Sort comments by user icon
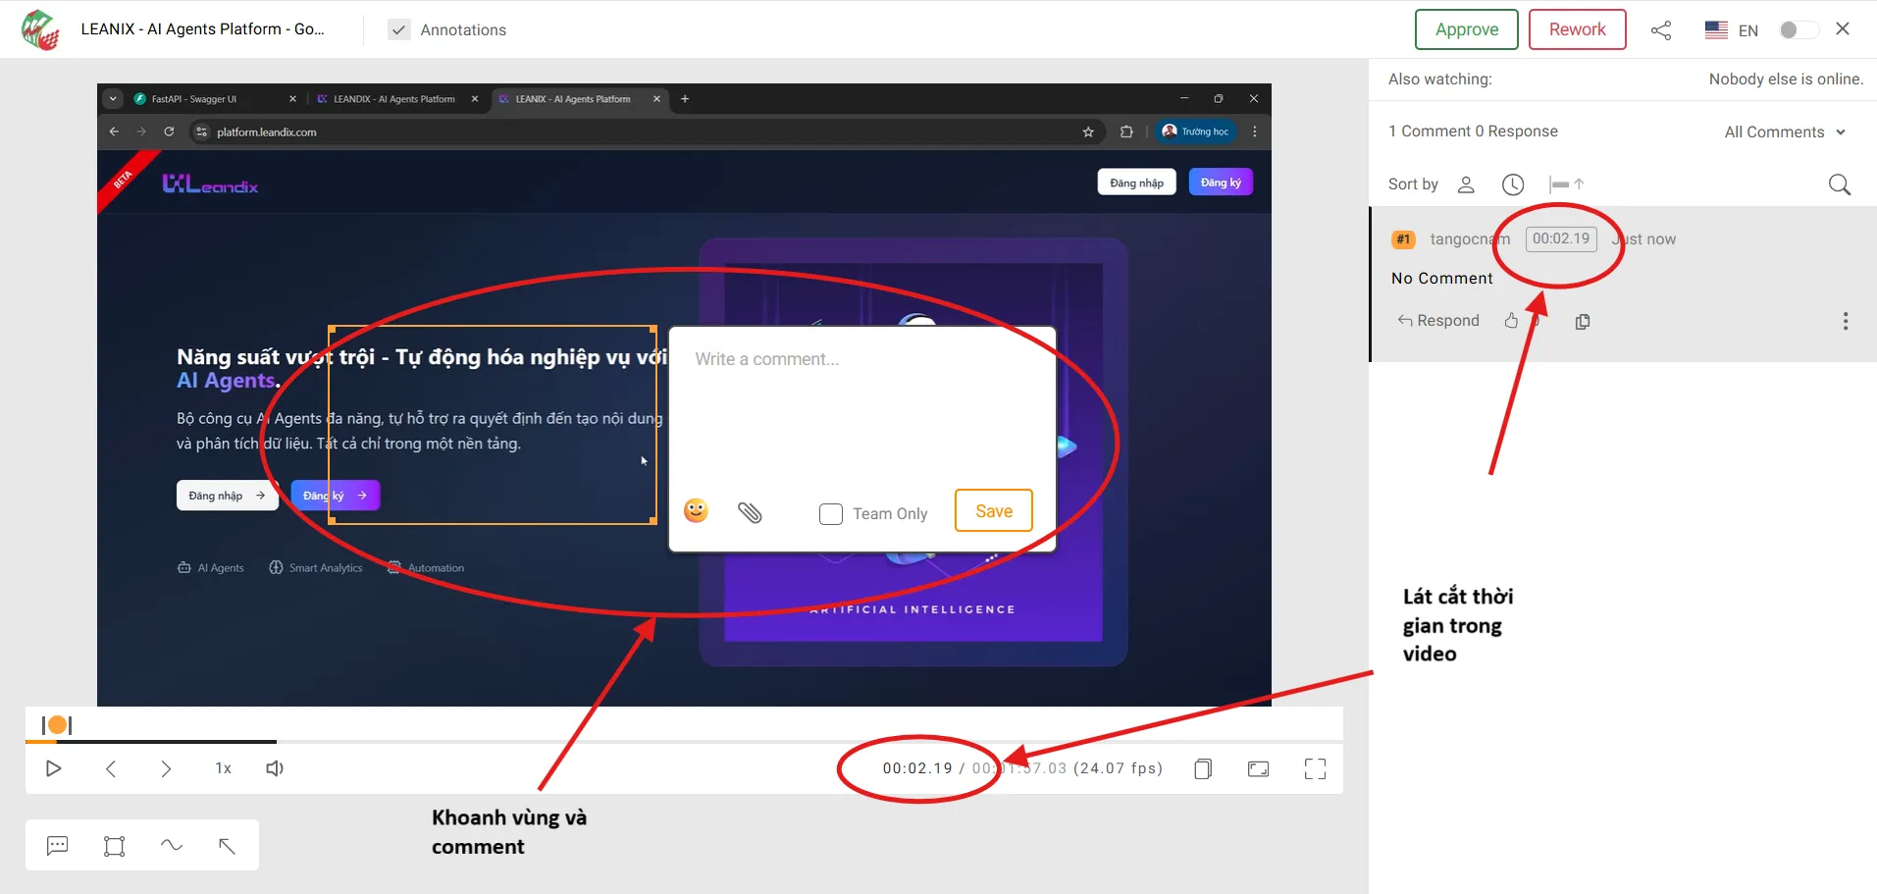Screen dimensions: 1877x894 pyautogui.click(x=1466, y=184)
